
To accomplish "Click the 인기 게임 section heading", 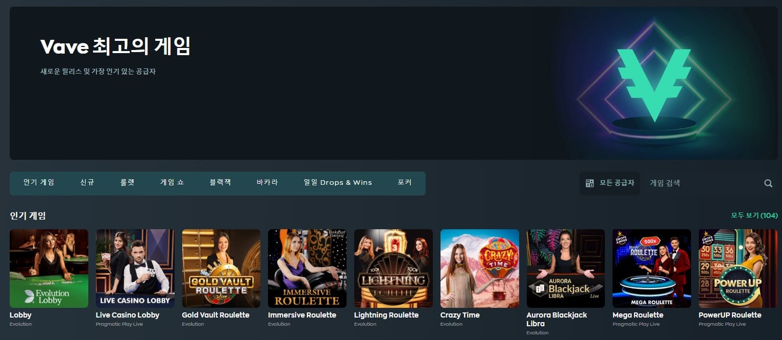I will [x=28, y=215].
